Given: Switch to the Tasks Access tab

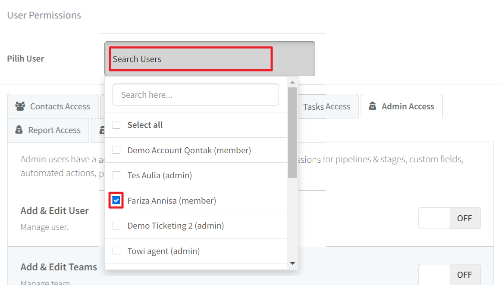Looking at the screenshot, I should click(326, 106).
